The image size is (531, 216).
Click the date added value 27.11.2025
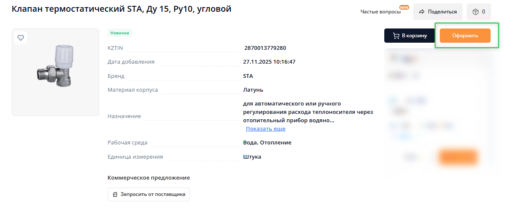pyautogui.click(x=269, y=62)
